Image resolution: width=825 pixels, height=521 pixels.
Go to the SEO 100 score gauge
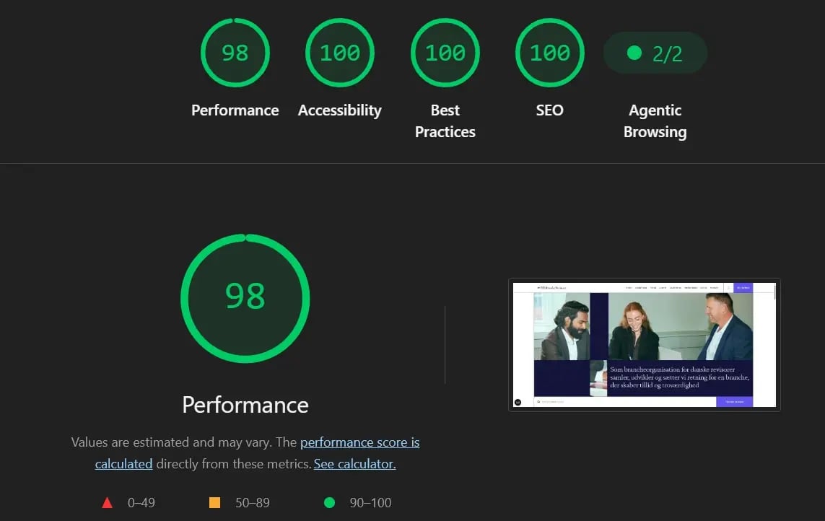550,53
